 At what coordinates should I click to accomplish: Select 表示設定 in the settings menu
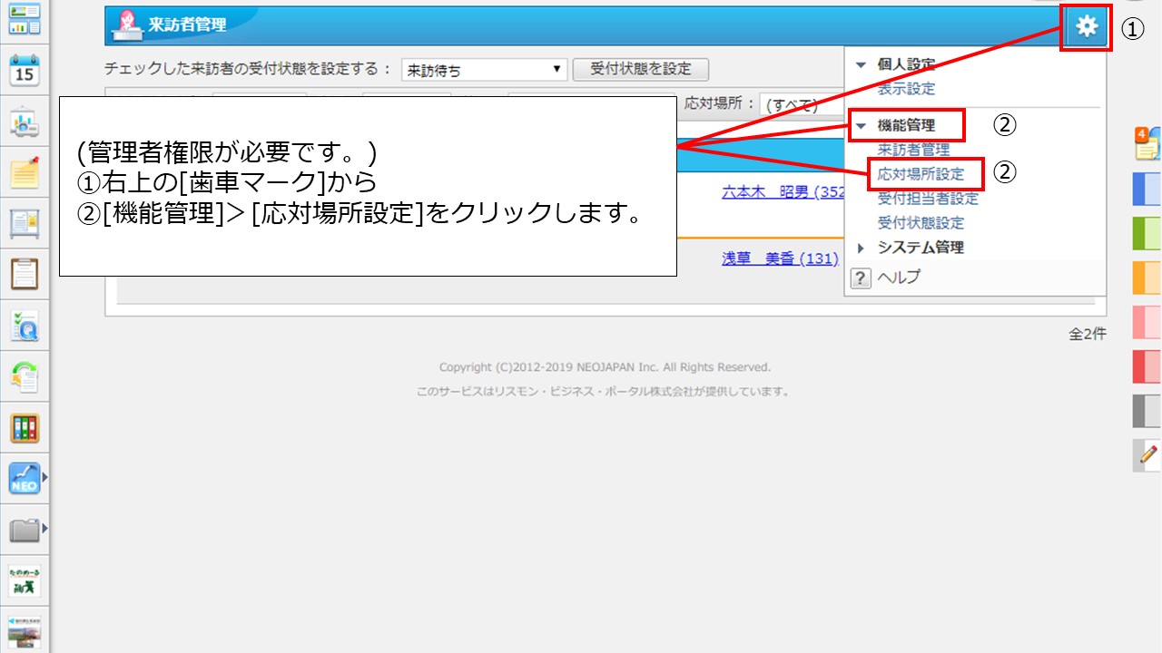[x=906, y=89]
